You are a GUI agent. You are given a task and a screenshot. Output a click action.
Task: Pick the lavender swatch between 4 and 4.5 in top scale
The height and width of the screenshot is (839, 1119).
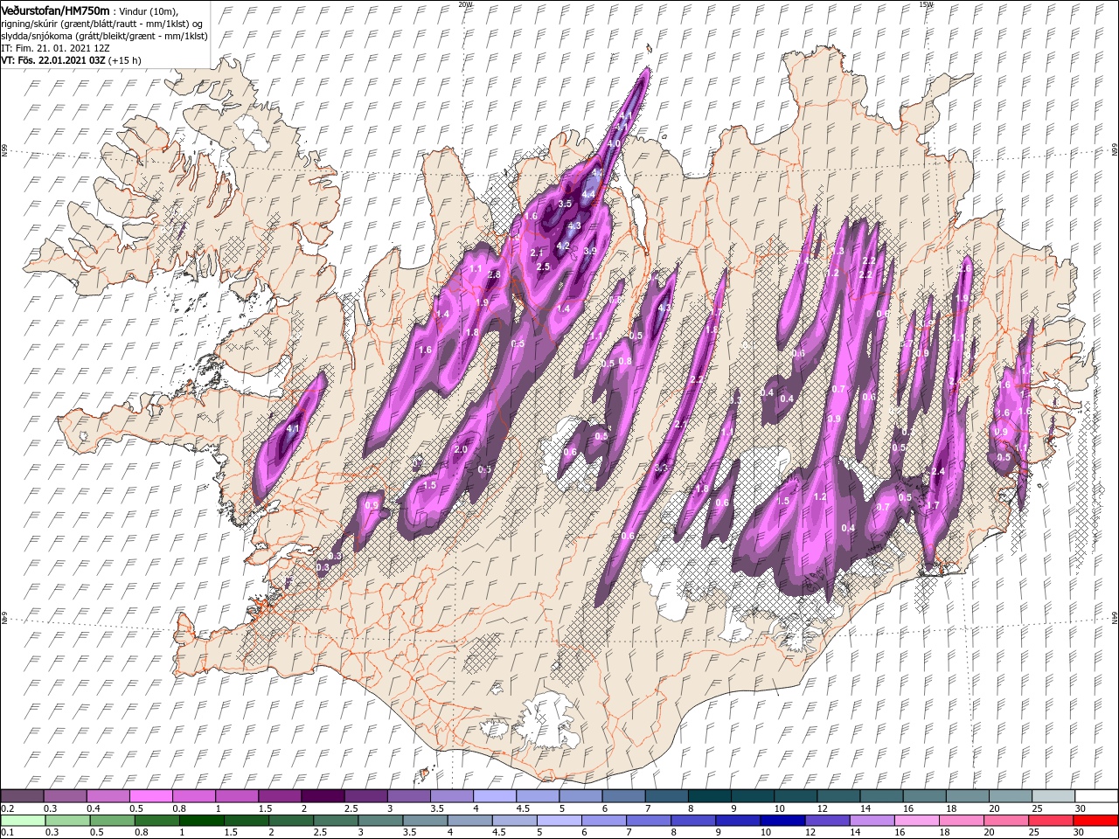[494, 796]
